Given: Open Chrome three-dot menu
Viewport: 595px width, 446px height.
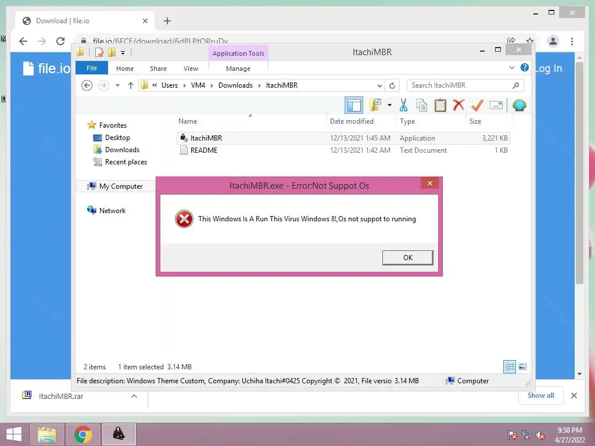Looking at the screenshot, I should 572,41.
